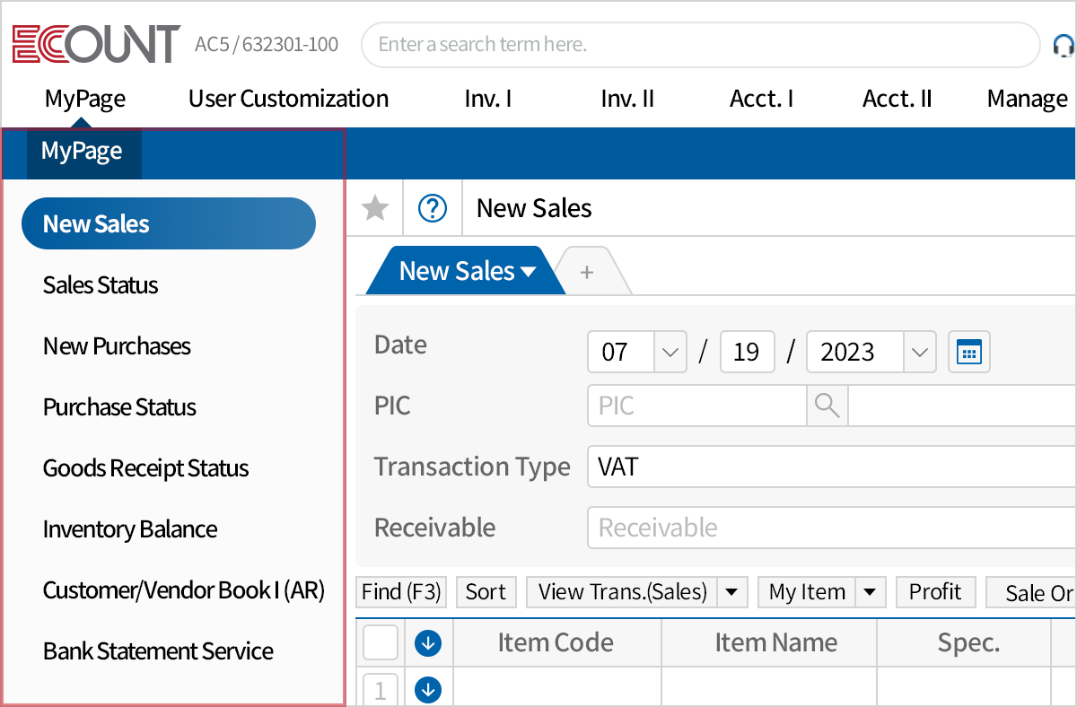
Task: Click row 1's blue down arrow icon
Action: [x=429, y=689]
